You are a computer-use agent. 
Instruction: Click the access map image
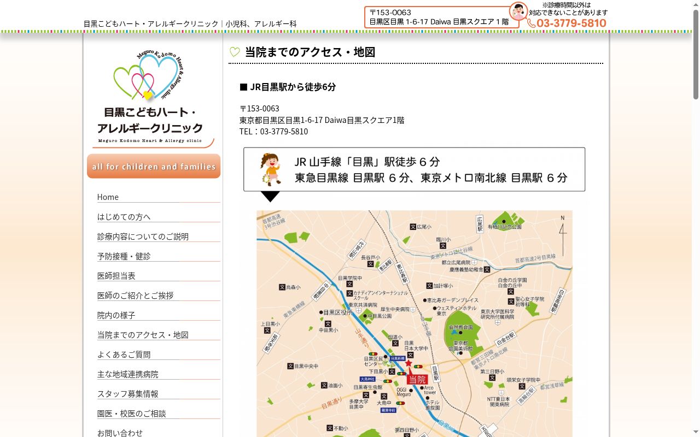click(x=415, y=323)
